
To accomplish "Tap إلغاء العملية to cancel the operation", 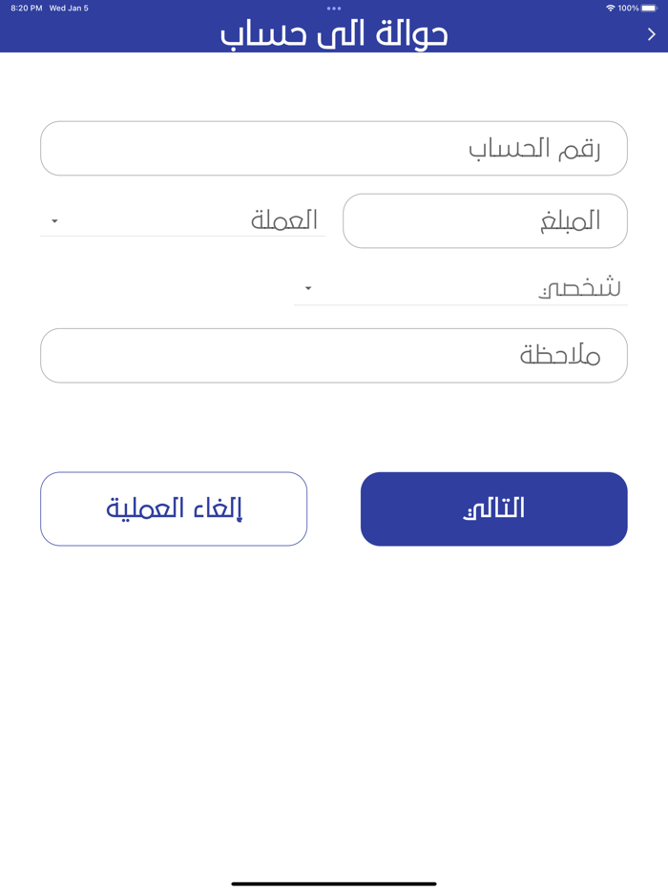I will pos(174,508).
